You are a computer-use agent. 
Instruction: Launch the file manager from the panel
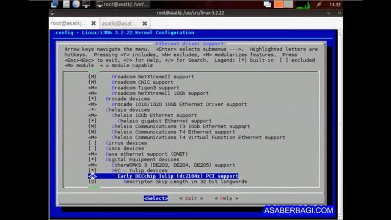[67, 4]
